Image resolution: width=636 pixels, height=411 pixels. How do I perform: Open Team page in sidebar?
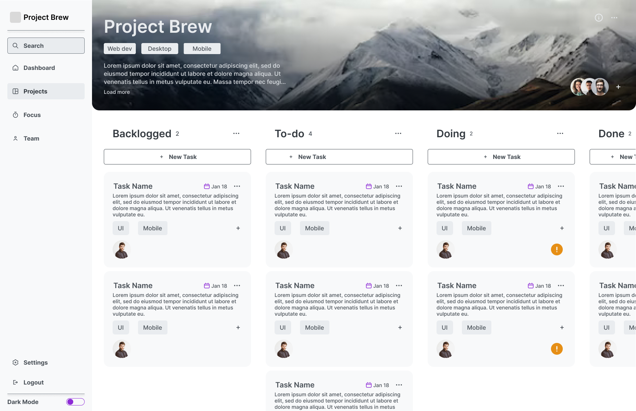coord(46,138)
